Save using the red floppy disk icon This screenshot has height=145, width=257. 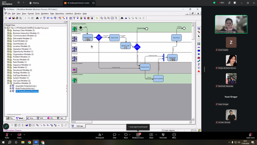pyautogui.click(x=13, y=18)
